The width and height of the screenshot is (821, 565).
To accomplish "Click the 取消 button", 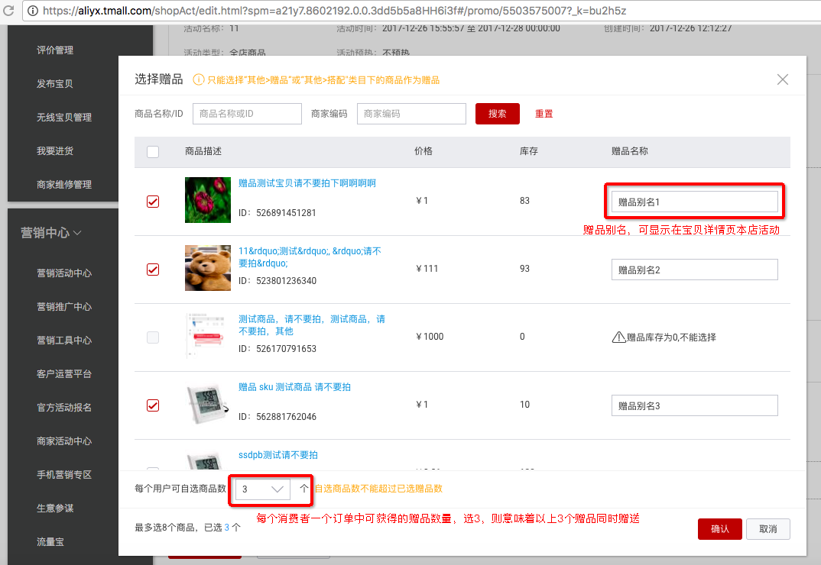I will click(x=768, y=529).
